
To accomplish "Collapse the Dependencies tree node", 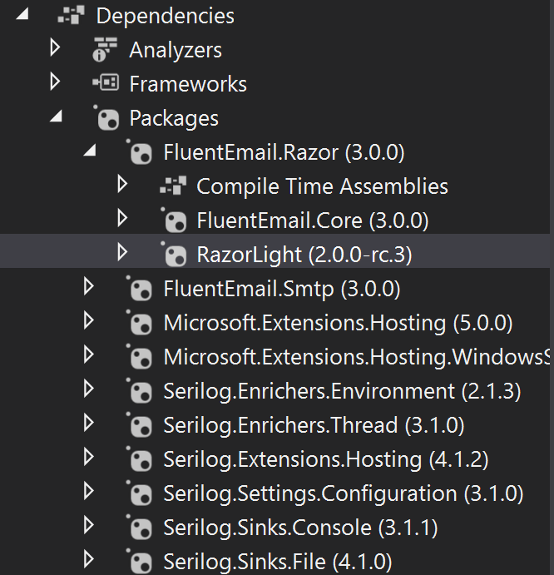I will (22, 14).
